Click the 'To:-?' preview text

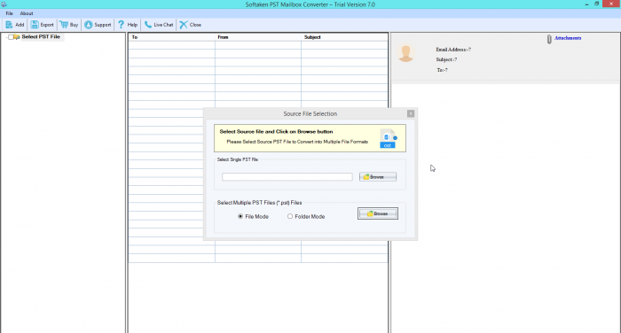(442, 70)
